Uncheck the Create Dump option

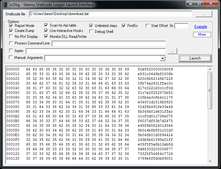pos(11,31)
